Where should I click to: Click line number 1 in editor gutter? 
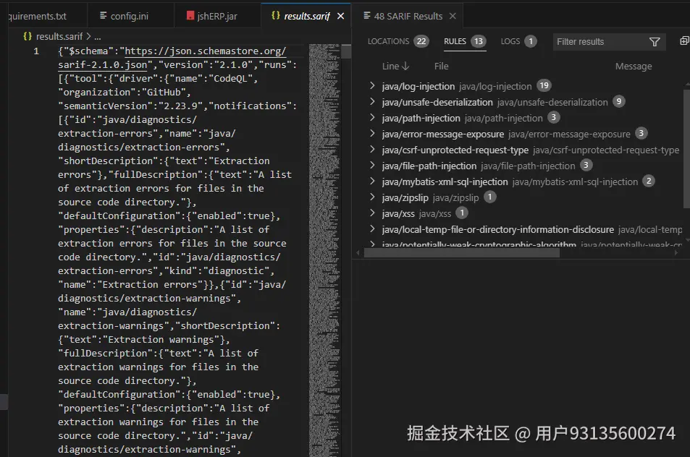tap(36, 51)
